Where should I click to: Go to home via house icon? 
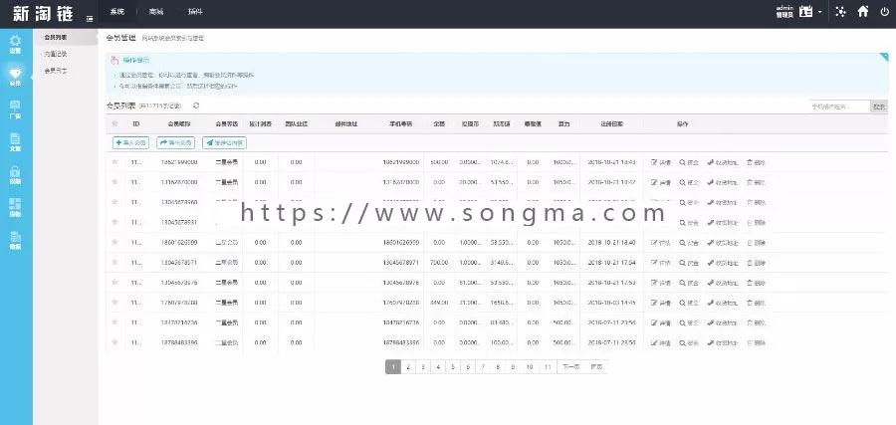point(863,11)
